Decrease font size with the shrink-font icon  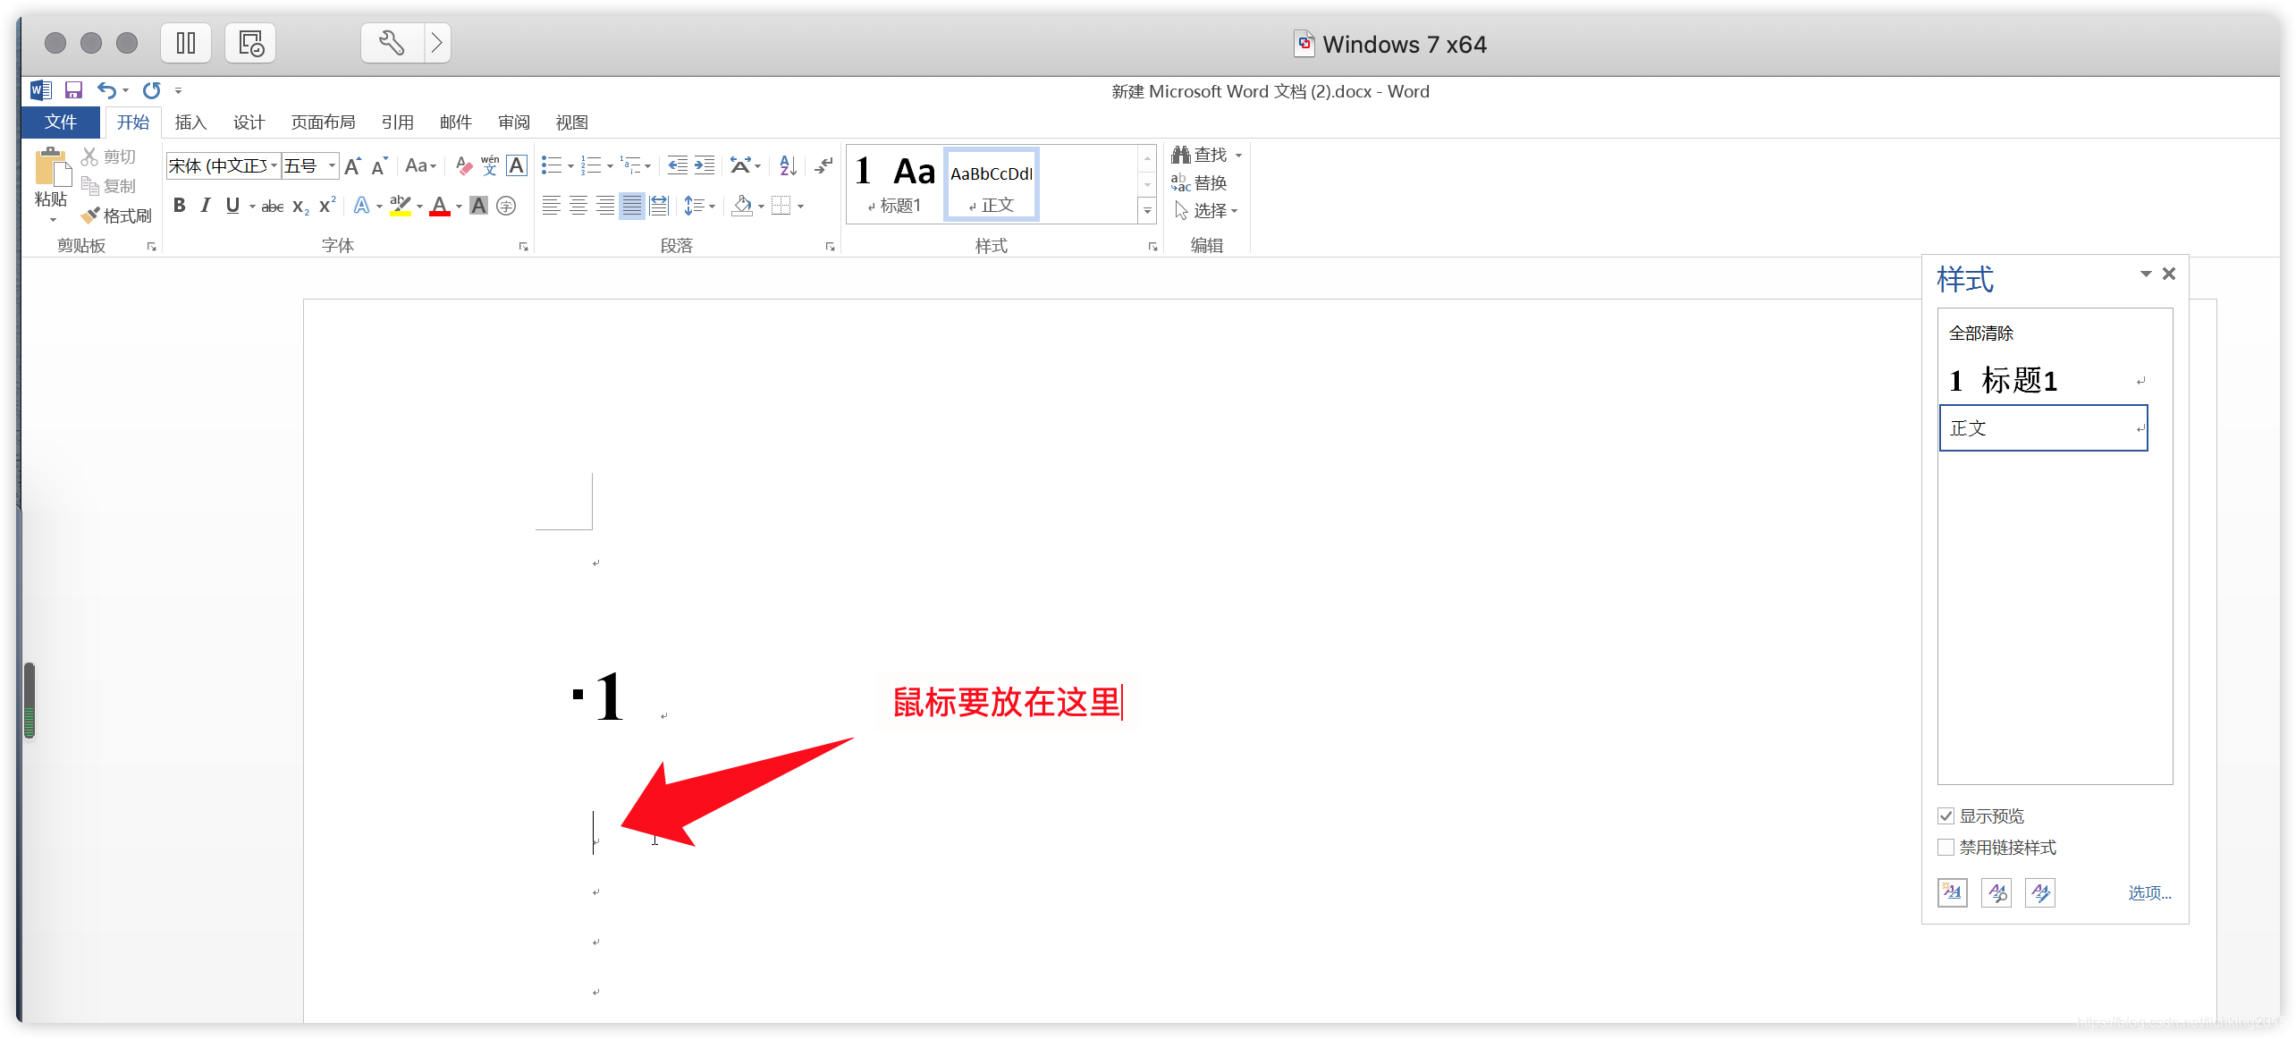[x=380, y=166]
